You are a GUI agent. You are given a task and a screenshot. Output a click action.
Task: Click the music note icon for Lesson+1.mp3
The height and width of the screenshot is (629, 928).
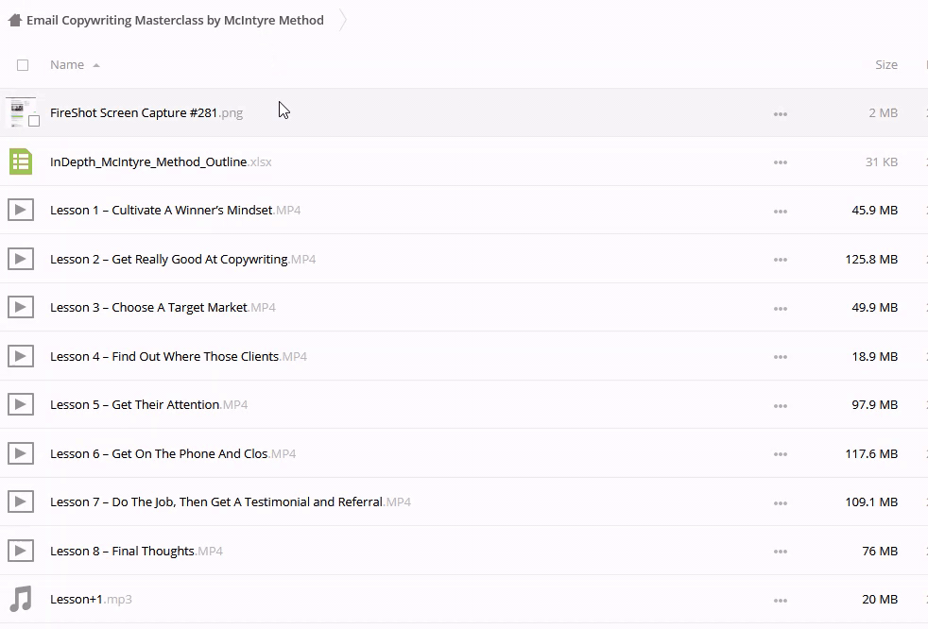[21, 599]
